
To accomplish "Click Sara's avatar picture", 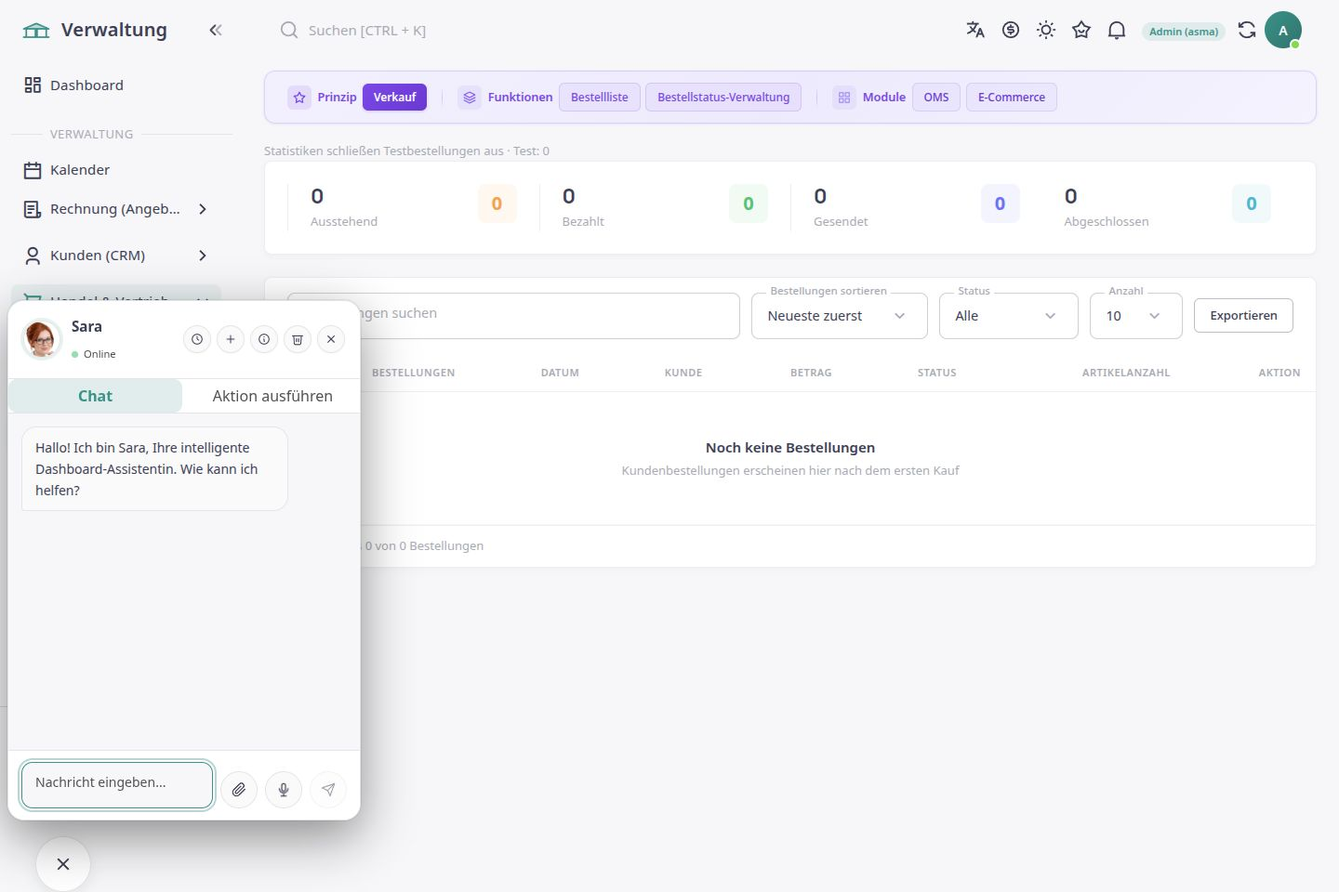I will click(42, 339).
